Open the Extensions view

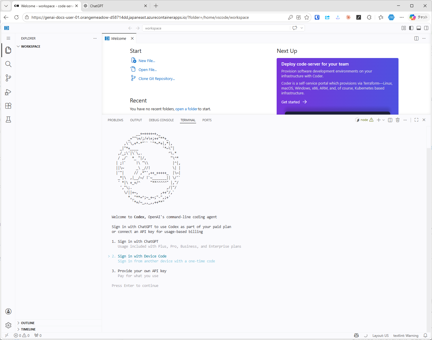click(8, 106)
